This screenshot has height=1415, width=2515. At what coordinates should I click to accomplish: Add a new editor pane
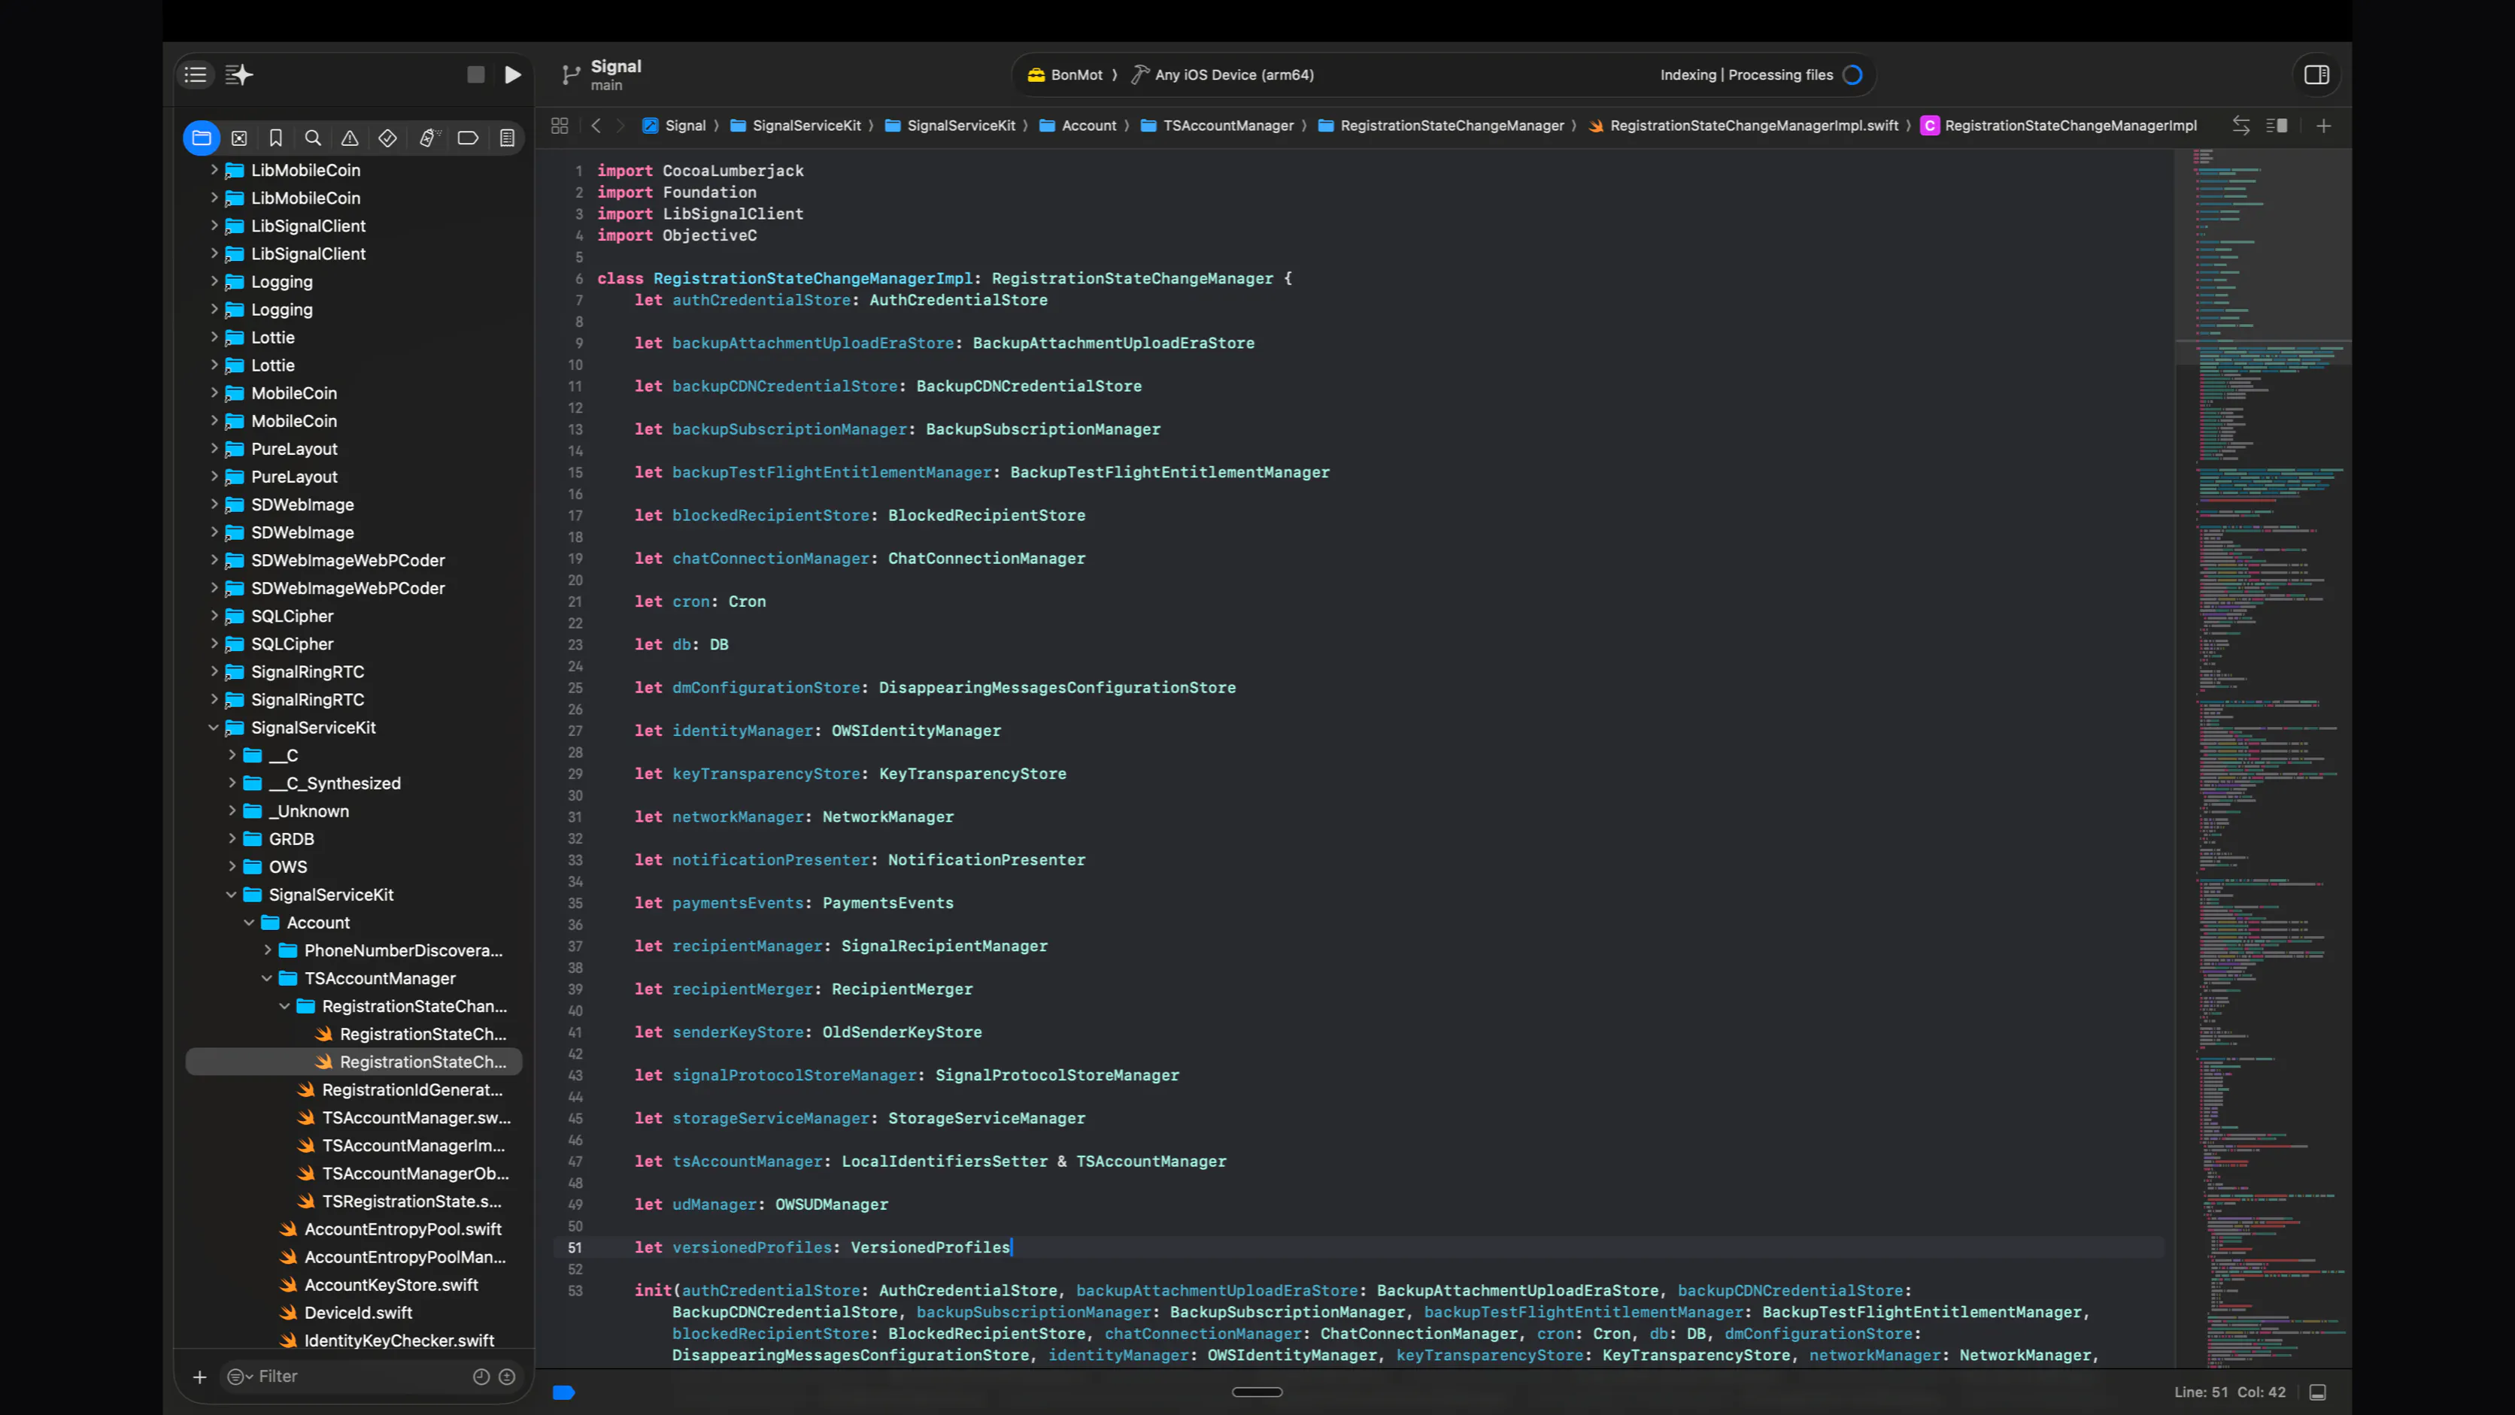point(2324,126)
